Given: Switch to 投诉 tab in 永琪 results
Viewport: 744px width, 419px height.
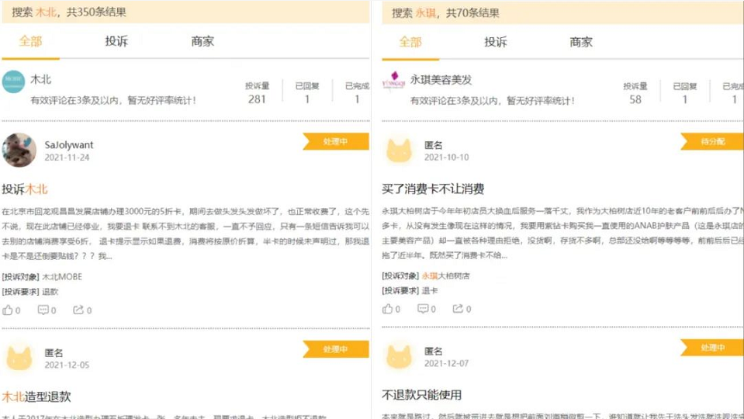Looking at the screenshot, I should pos(496,42).
